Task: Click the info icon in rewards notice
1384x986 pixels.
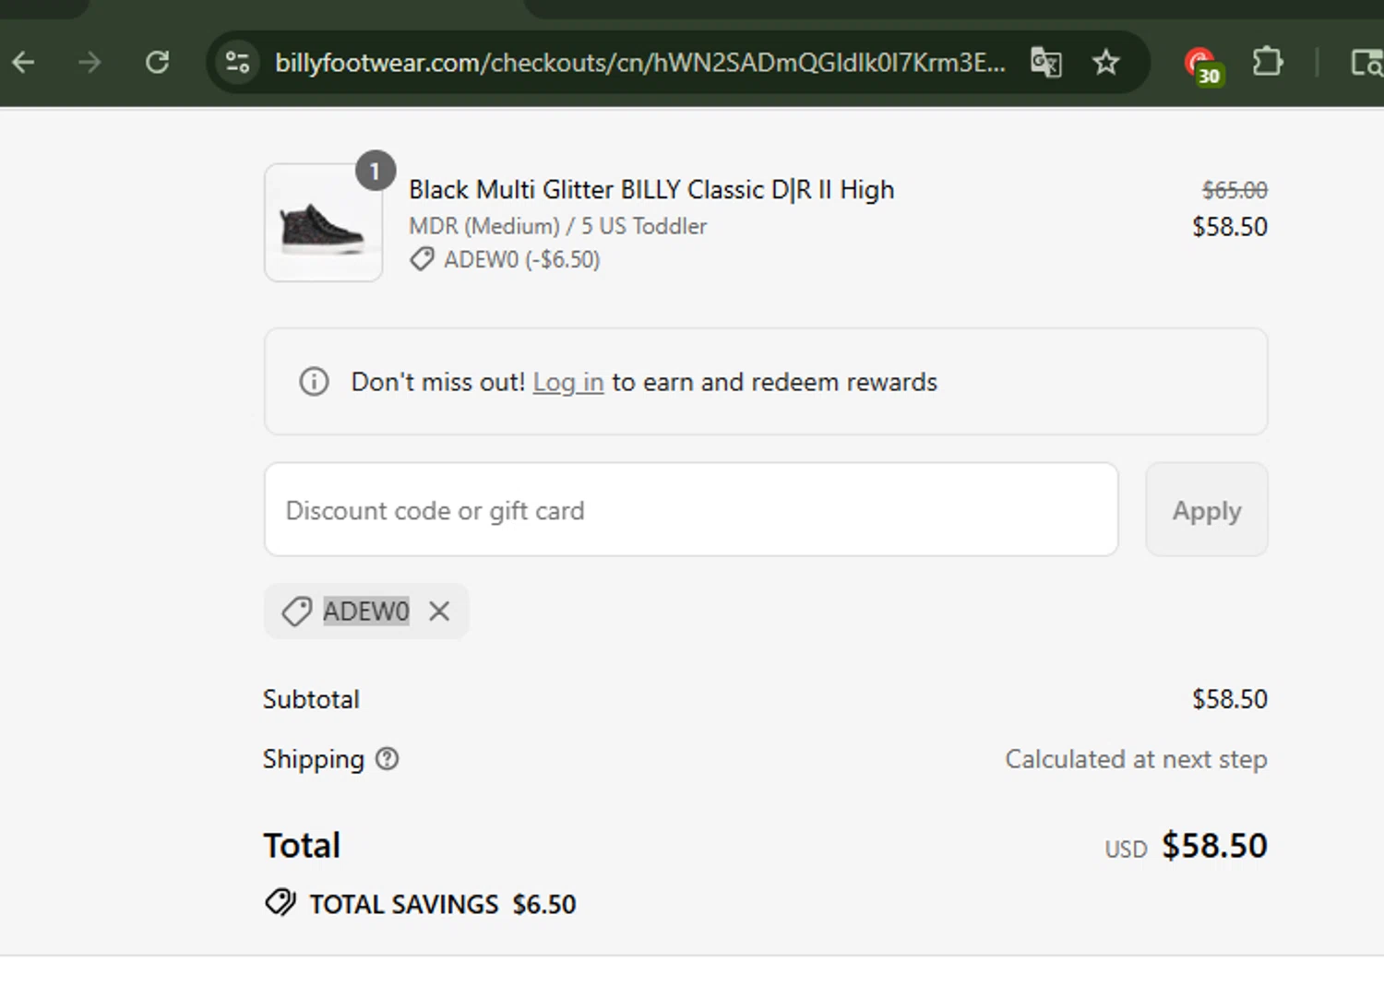Action: tap(314, 381)
